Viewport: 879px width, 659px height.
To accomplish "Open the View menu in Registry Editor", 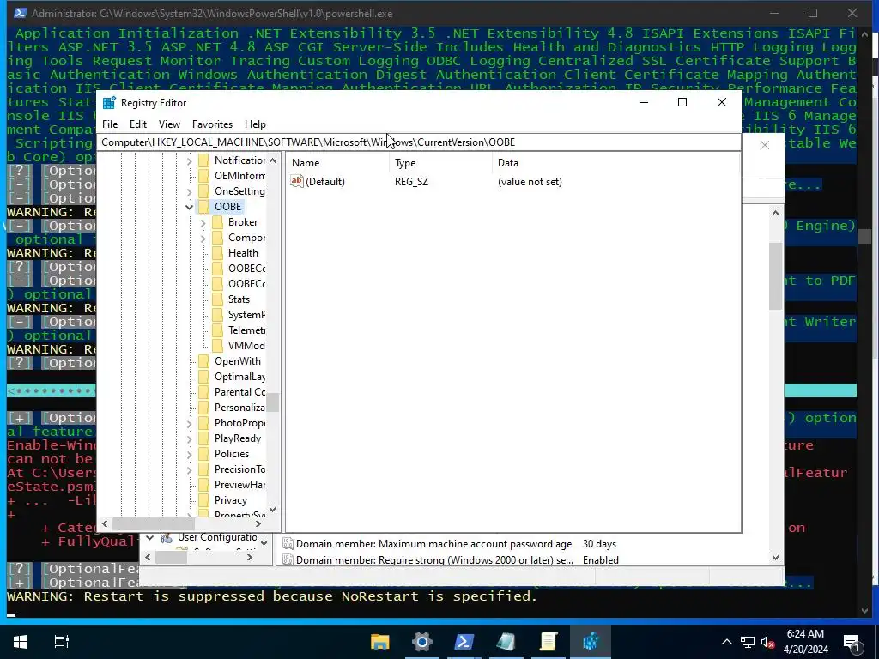I will [169, 124].
